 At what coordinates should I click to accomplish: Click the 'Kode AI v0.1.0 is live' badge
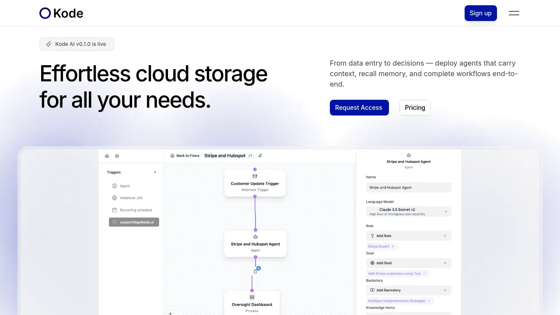point(77,44)
